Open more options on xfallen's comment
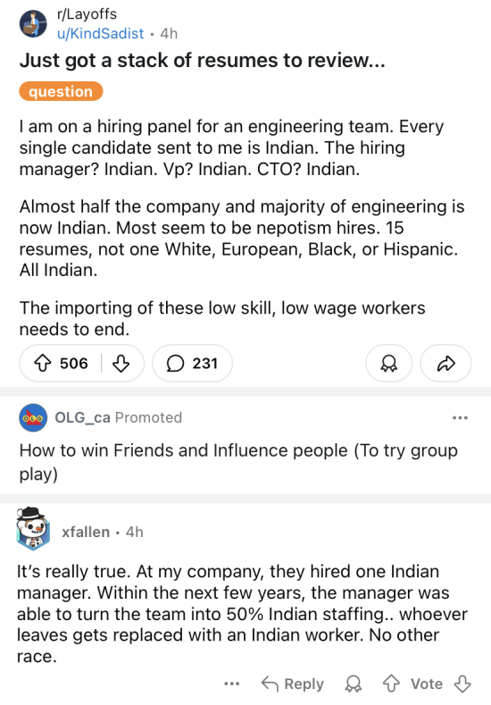This screenshot has height=705, width=491. [x=232, y=684]
